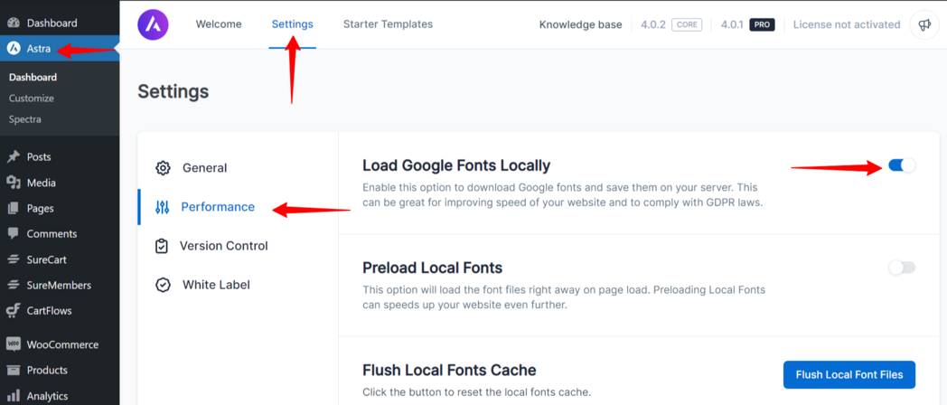The image size is (947, 405).
Task: Select the Performance settings section
Action: [x=218, y=207]
